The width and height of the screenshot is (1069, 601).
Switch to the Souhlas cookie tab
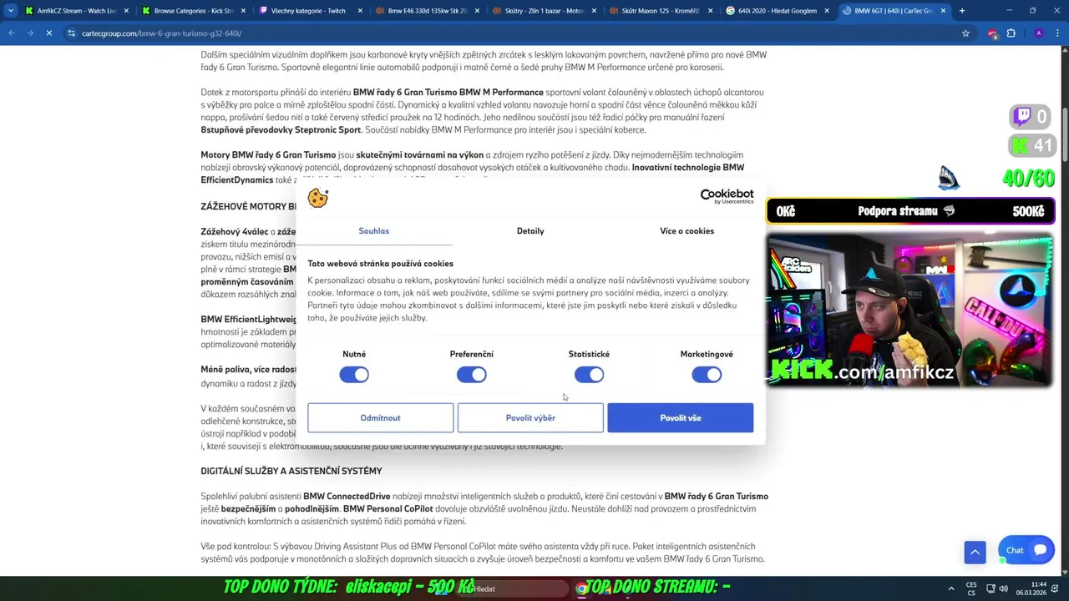pos(374,231)
